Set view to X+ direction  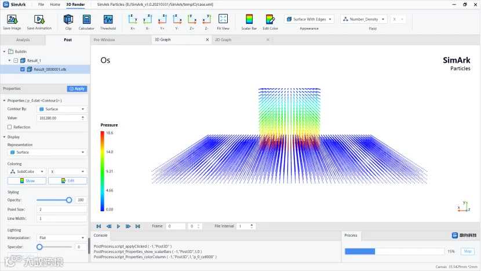[133, 22]
